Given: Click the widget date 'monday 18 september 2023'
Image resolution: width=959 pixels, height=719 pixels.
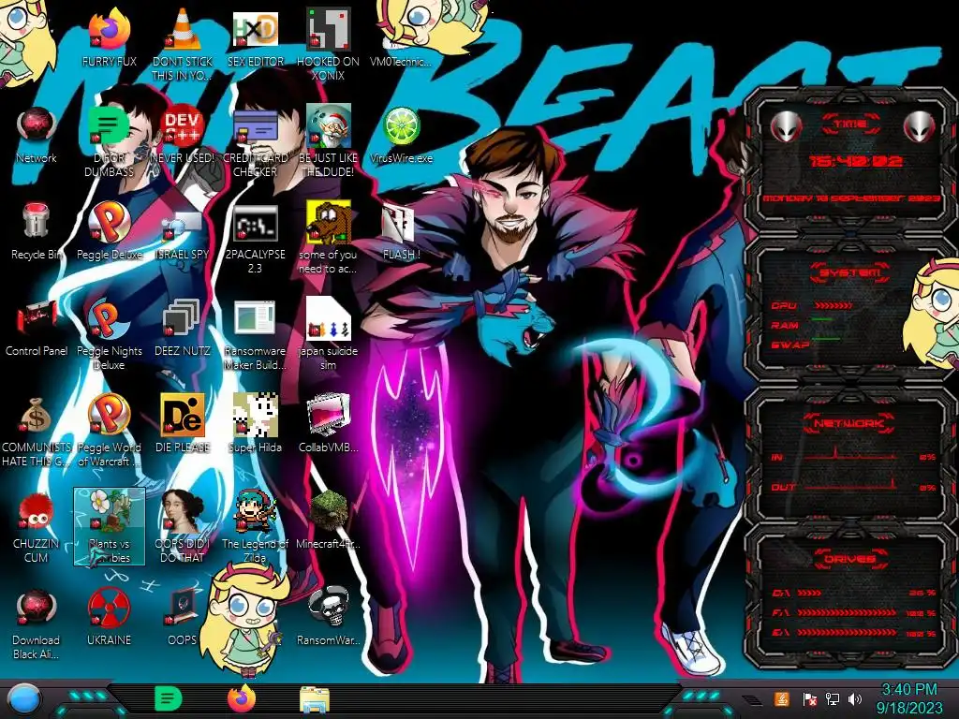Looking at the screenshot, I should [x=850, y=198].
